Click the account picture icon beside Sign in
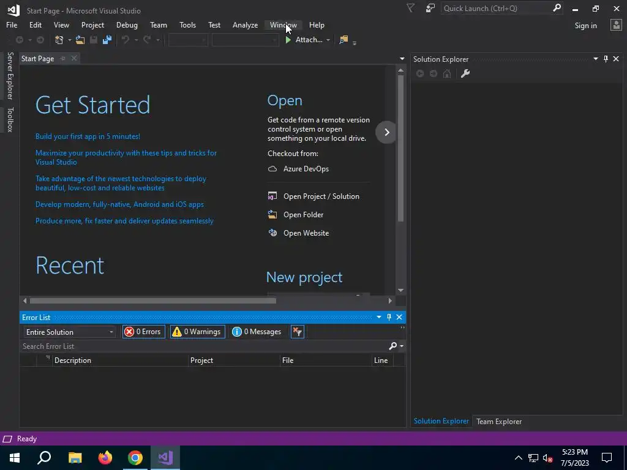Image resolution: width=627 pixels, height=470 pixels. (x=616, y=25)
